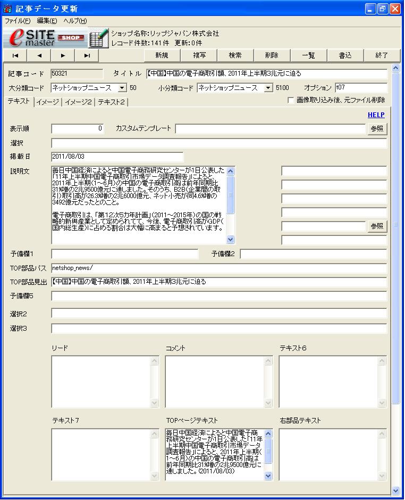Screen dimensions: 405x500
Task: Open the HELP link
Action: tap(376, 115)
